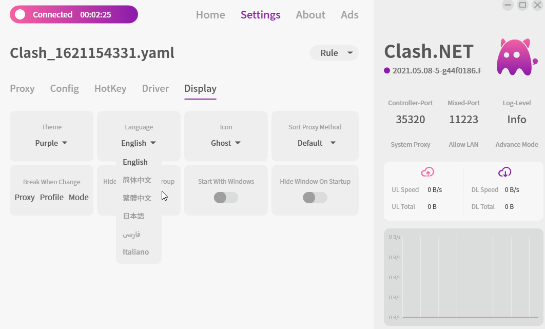Toggle Break When Change Mode option

(x=79, y=197)
